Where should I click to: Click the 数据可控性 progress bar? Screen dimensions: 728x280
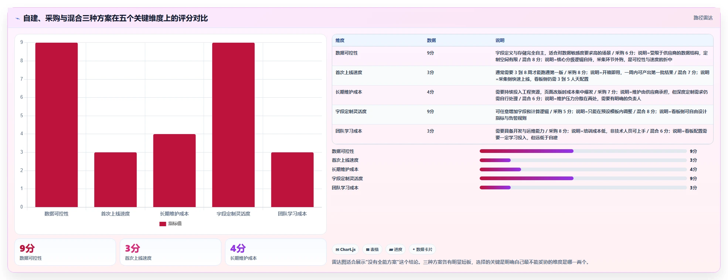coord(583,151)
